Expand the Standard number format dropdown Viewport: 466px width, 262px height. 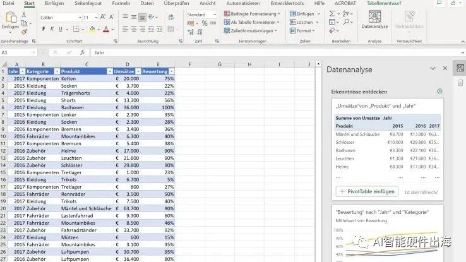(214, 15)
